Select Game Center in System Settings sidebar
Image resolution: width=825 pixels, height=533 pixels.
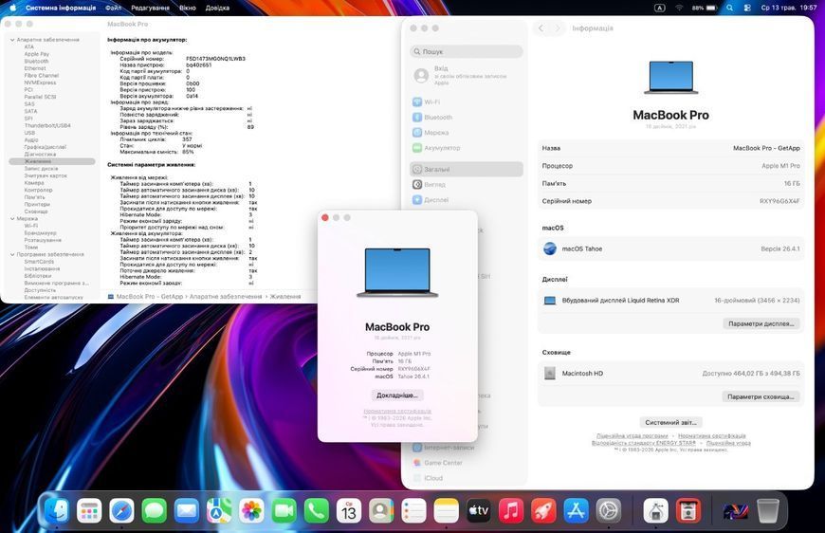[467, 463]
